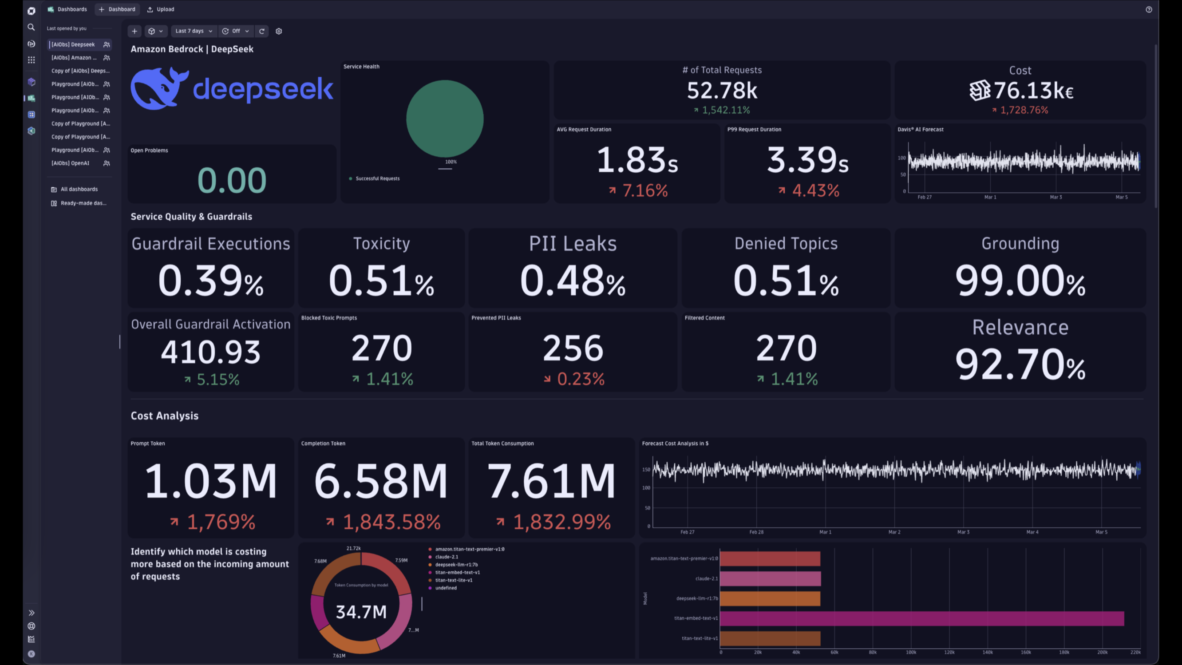The image size is (1182, 665).
Task: Click the Relevance 92.70% value
Action: [x=1020, y=364]
